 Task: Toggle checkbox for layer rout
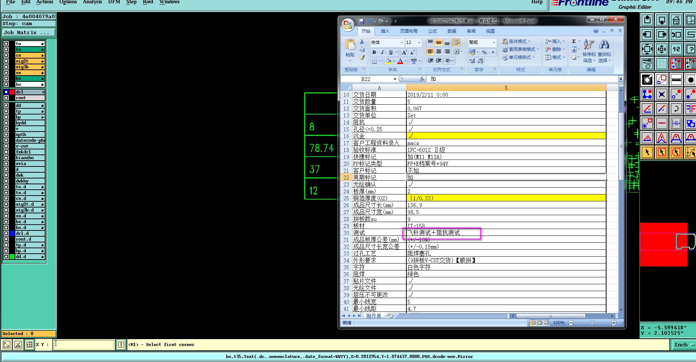pyautogui.click(x=6, y=98)
